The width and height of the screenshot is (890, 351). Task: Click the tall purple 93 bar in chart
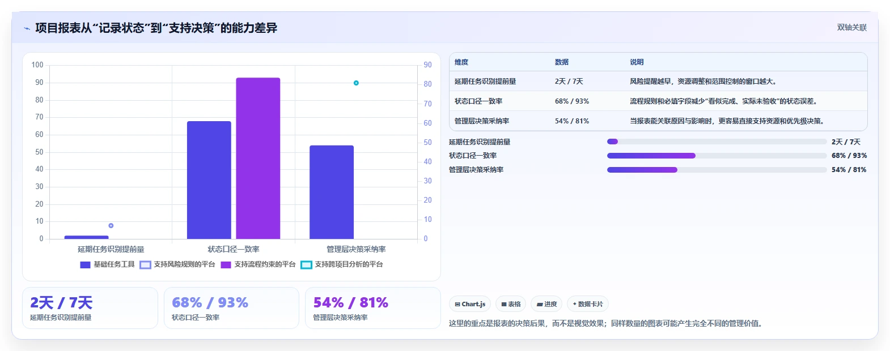pyautogui.click(x=258, y=158)
